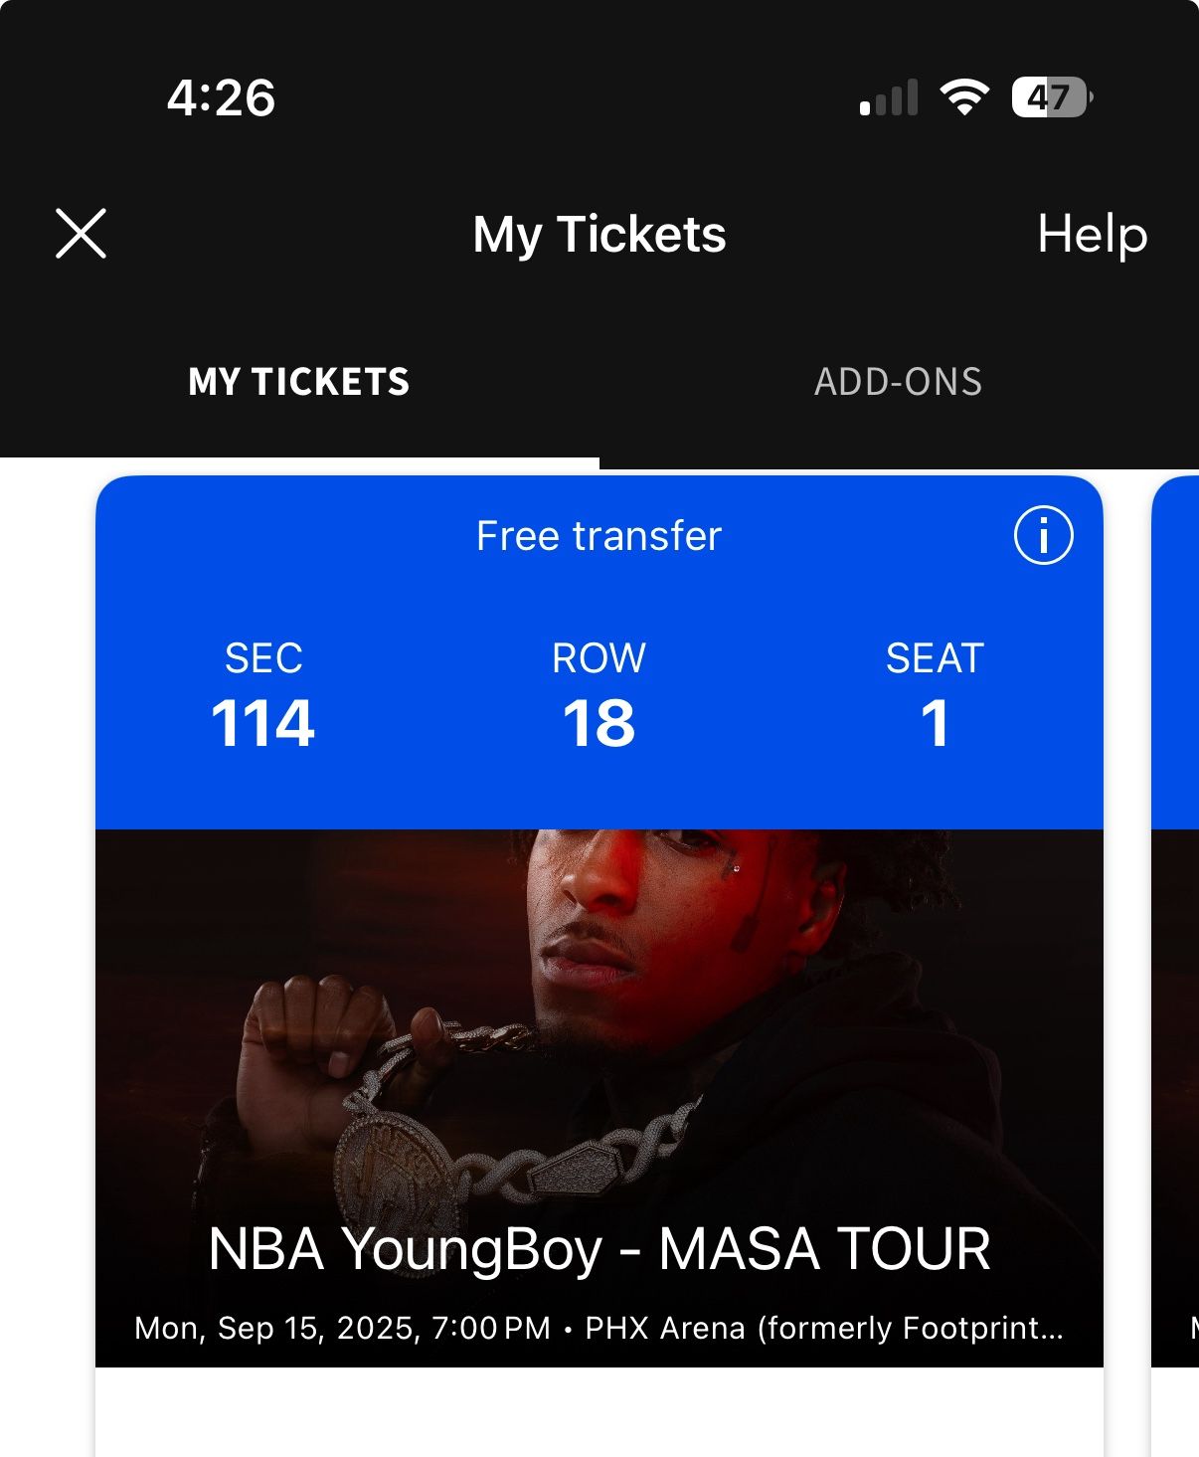Select the MY TICKETS tab

coord(298,382)
